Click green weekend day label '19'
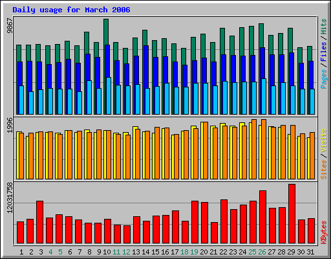Screen dimensions: 331x259 tap(194, 252)
